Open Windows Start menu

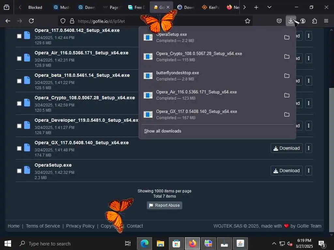(8, 243)
